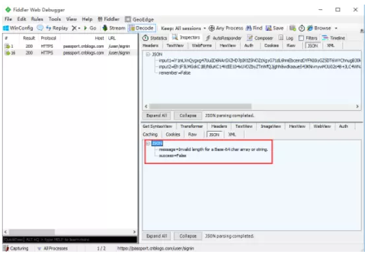
Task: Select session number 1 row
Action: pyautogui.click(x=70, y=47)
